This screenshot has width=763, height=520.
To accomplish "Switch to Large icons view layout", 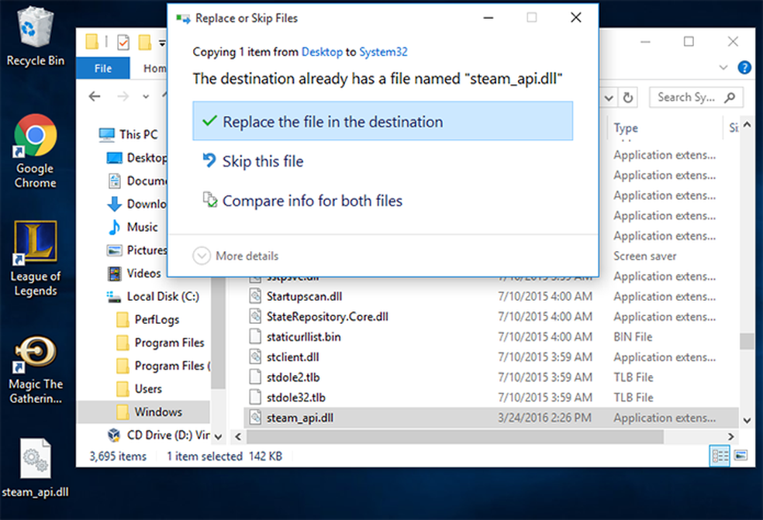I will [741, 456].
